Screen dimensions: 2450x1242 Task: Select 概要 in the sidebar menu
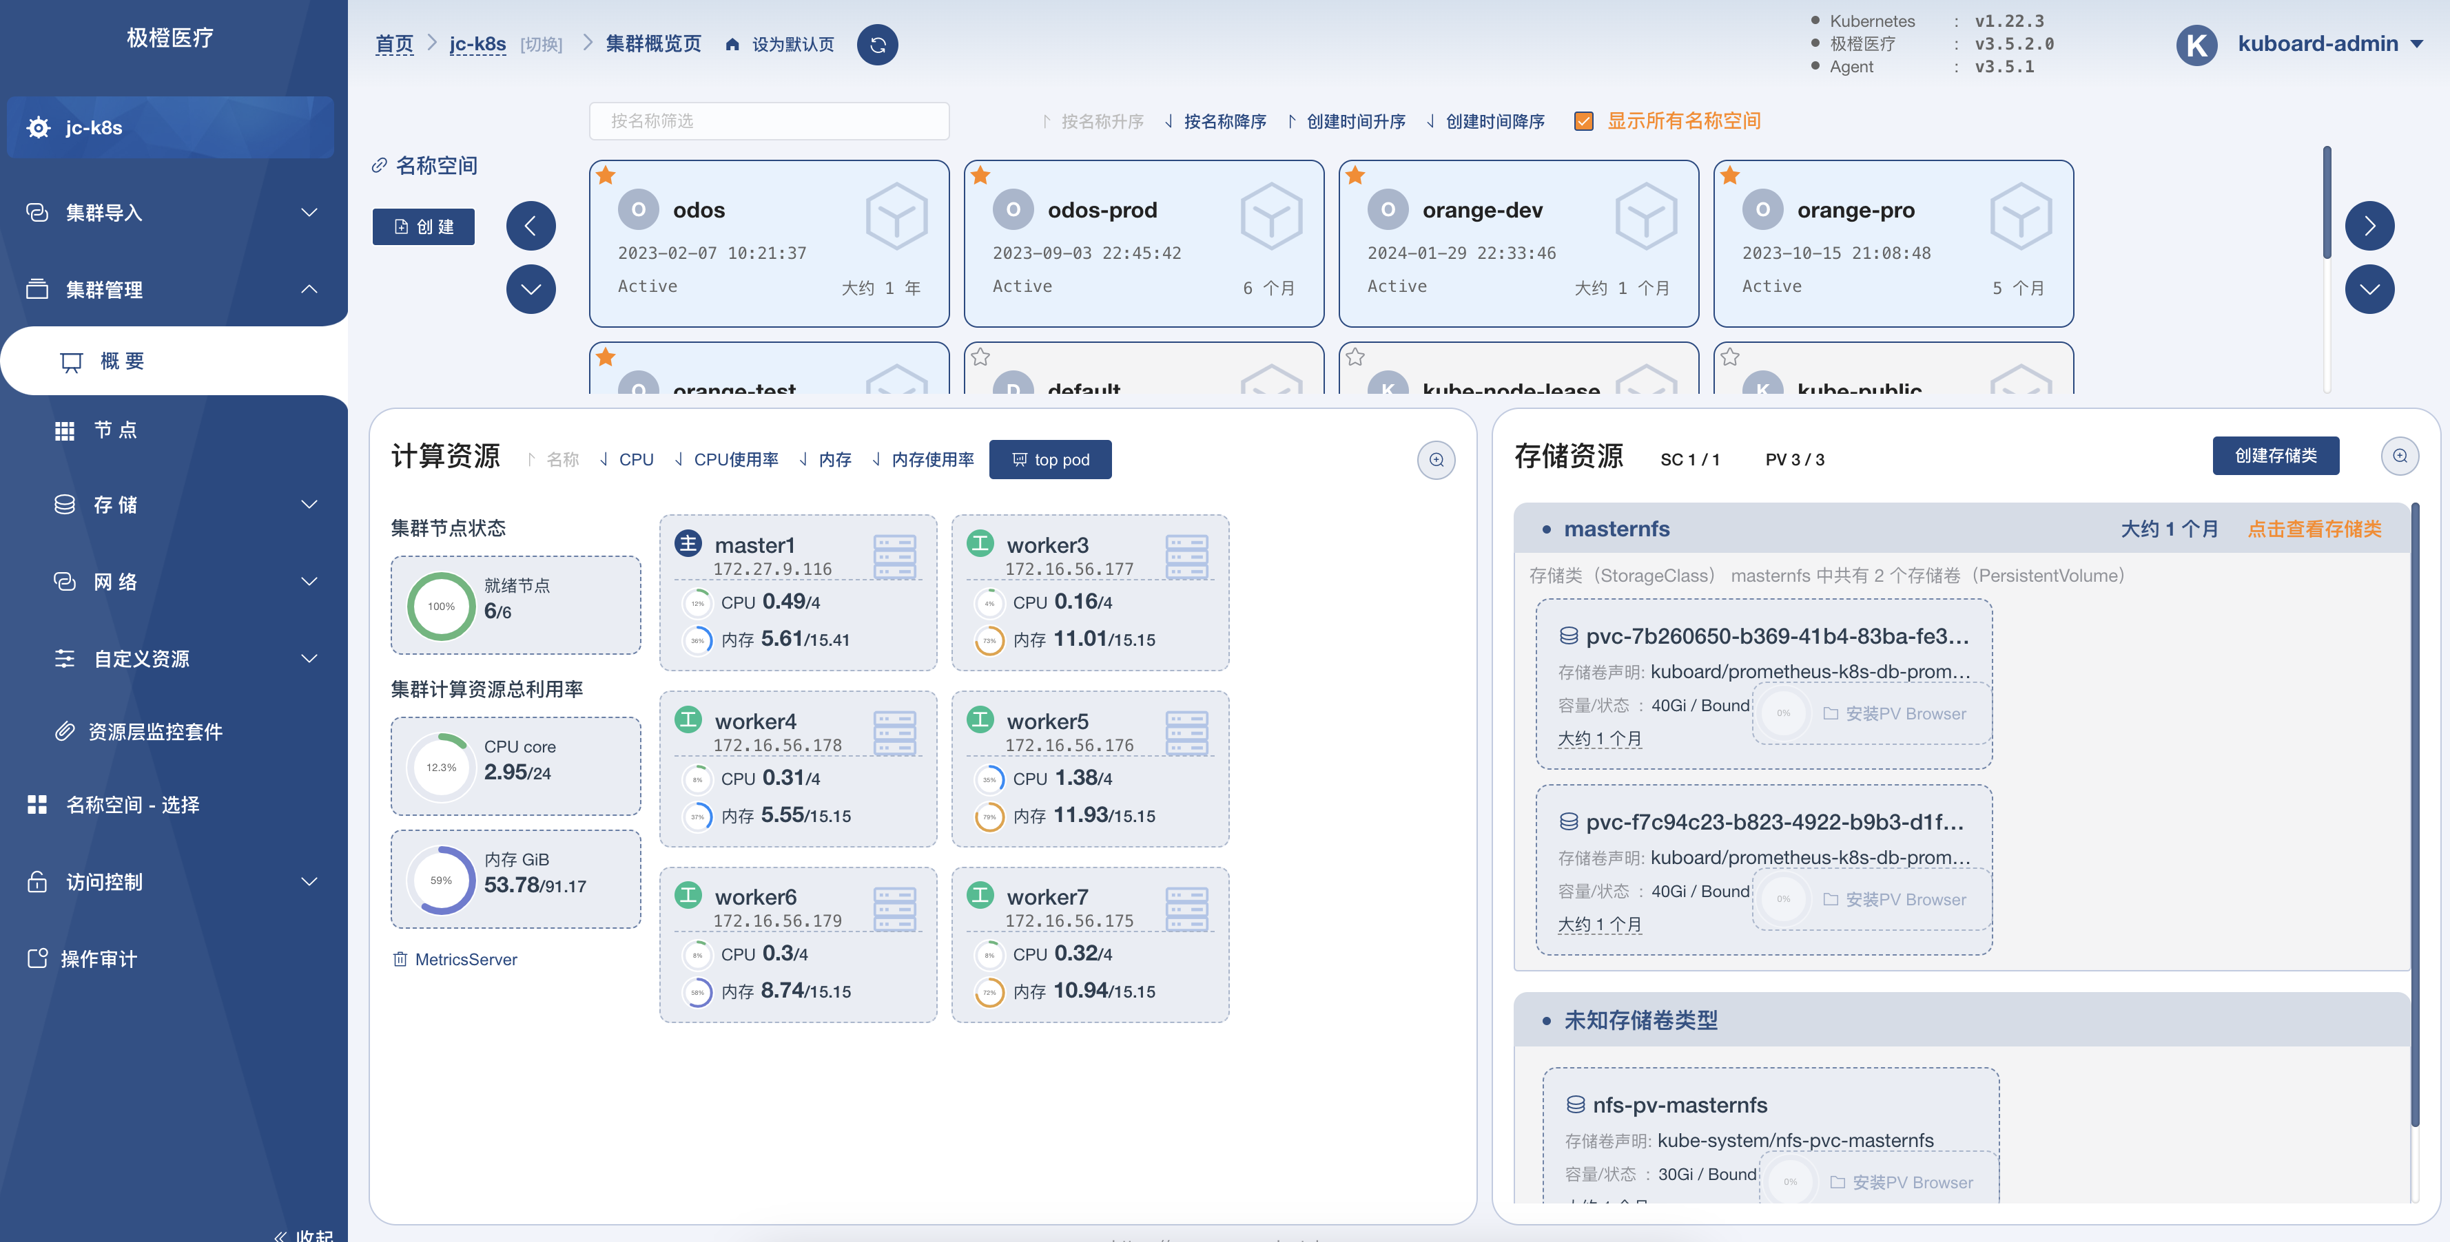pos(173,361)
